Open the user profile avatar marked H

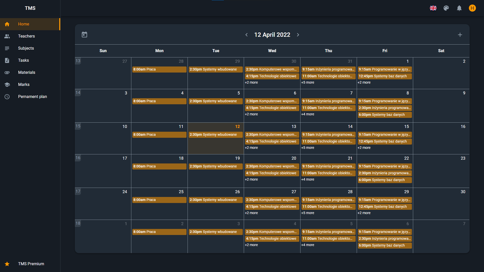coord(472,8)
